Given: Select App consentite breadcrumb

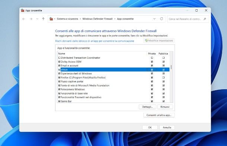Looking at the screenshot, I should (125, 19).
